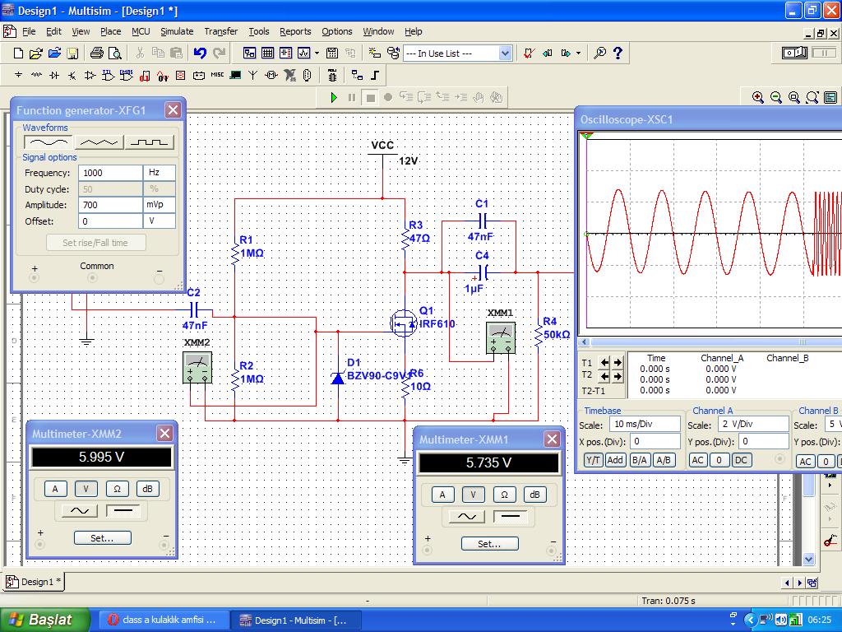Click the Place Diode toolbar icon
The width and height of the screenshot is (842, 632).
(54, 76)
